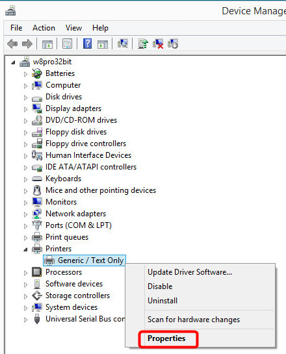
Task: Open the View menu
Action: [x=73, y=28]
